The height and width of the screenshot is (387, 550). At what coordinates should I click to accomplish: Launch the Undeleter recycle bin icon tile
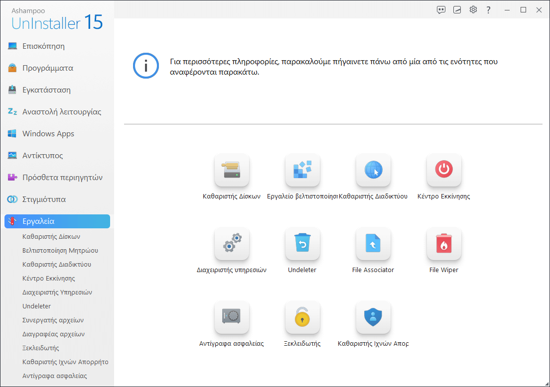coord(302,244)
